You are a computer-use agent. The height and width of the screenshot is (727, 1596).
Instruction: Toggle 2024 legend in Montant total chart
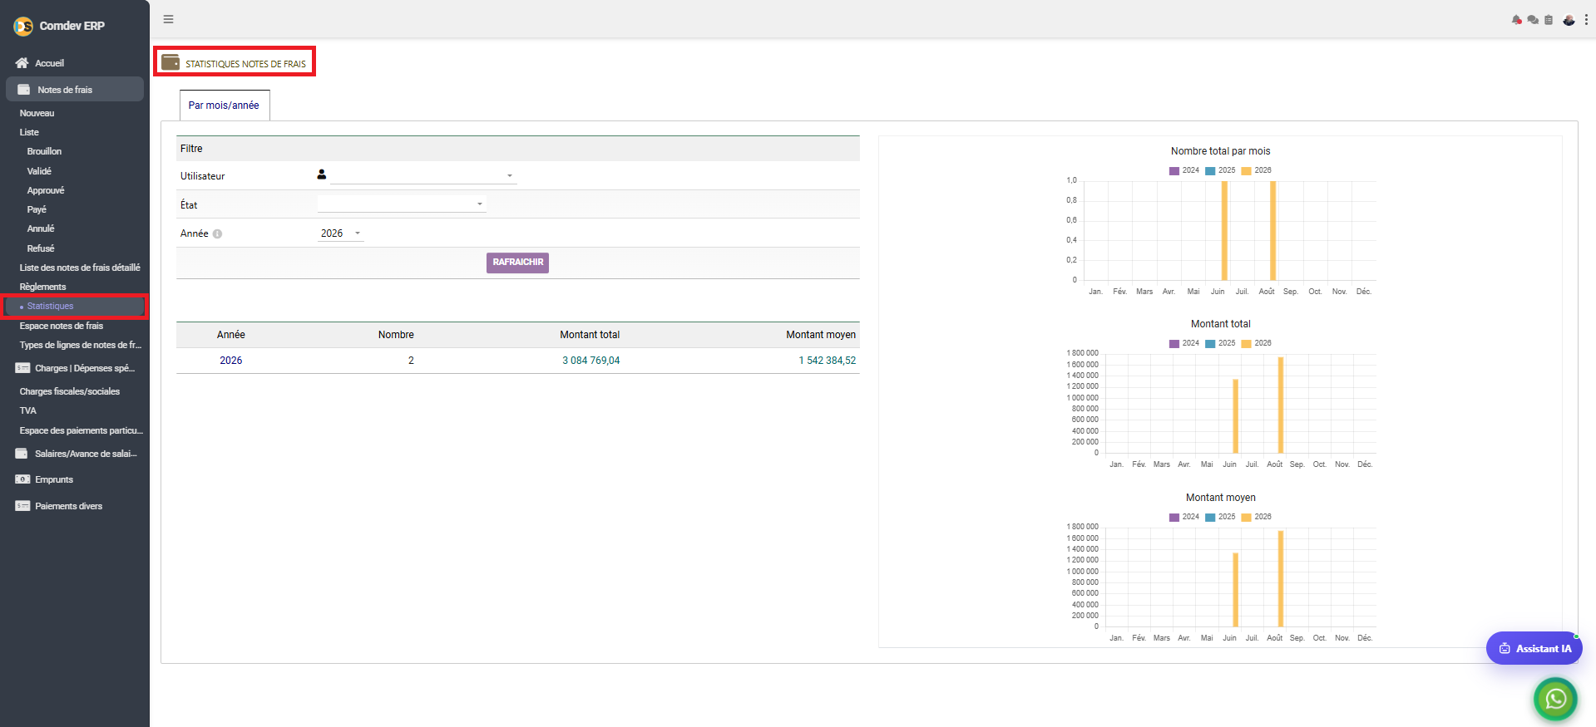(x=1183, y=343)
